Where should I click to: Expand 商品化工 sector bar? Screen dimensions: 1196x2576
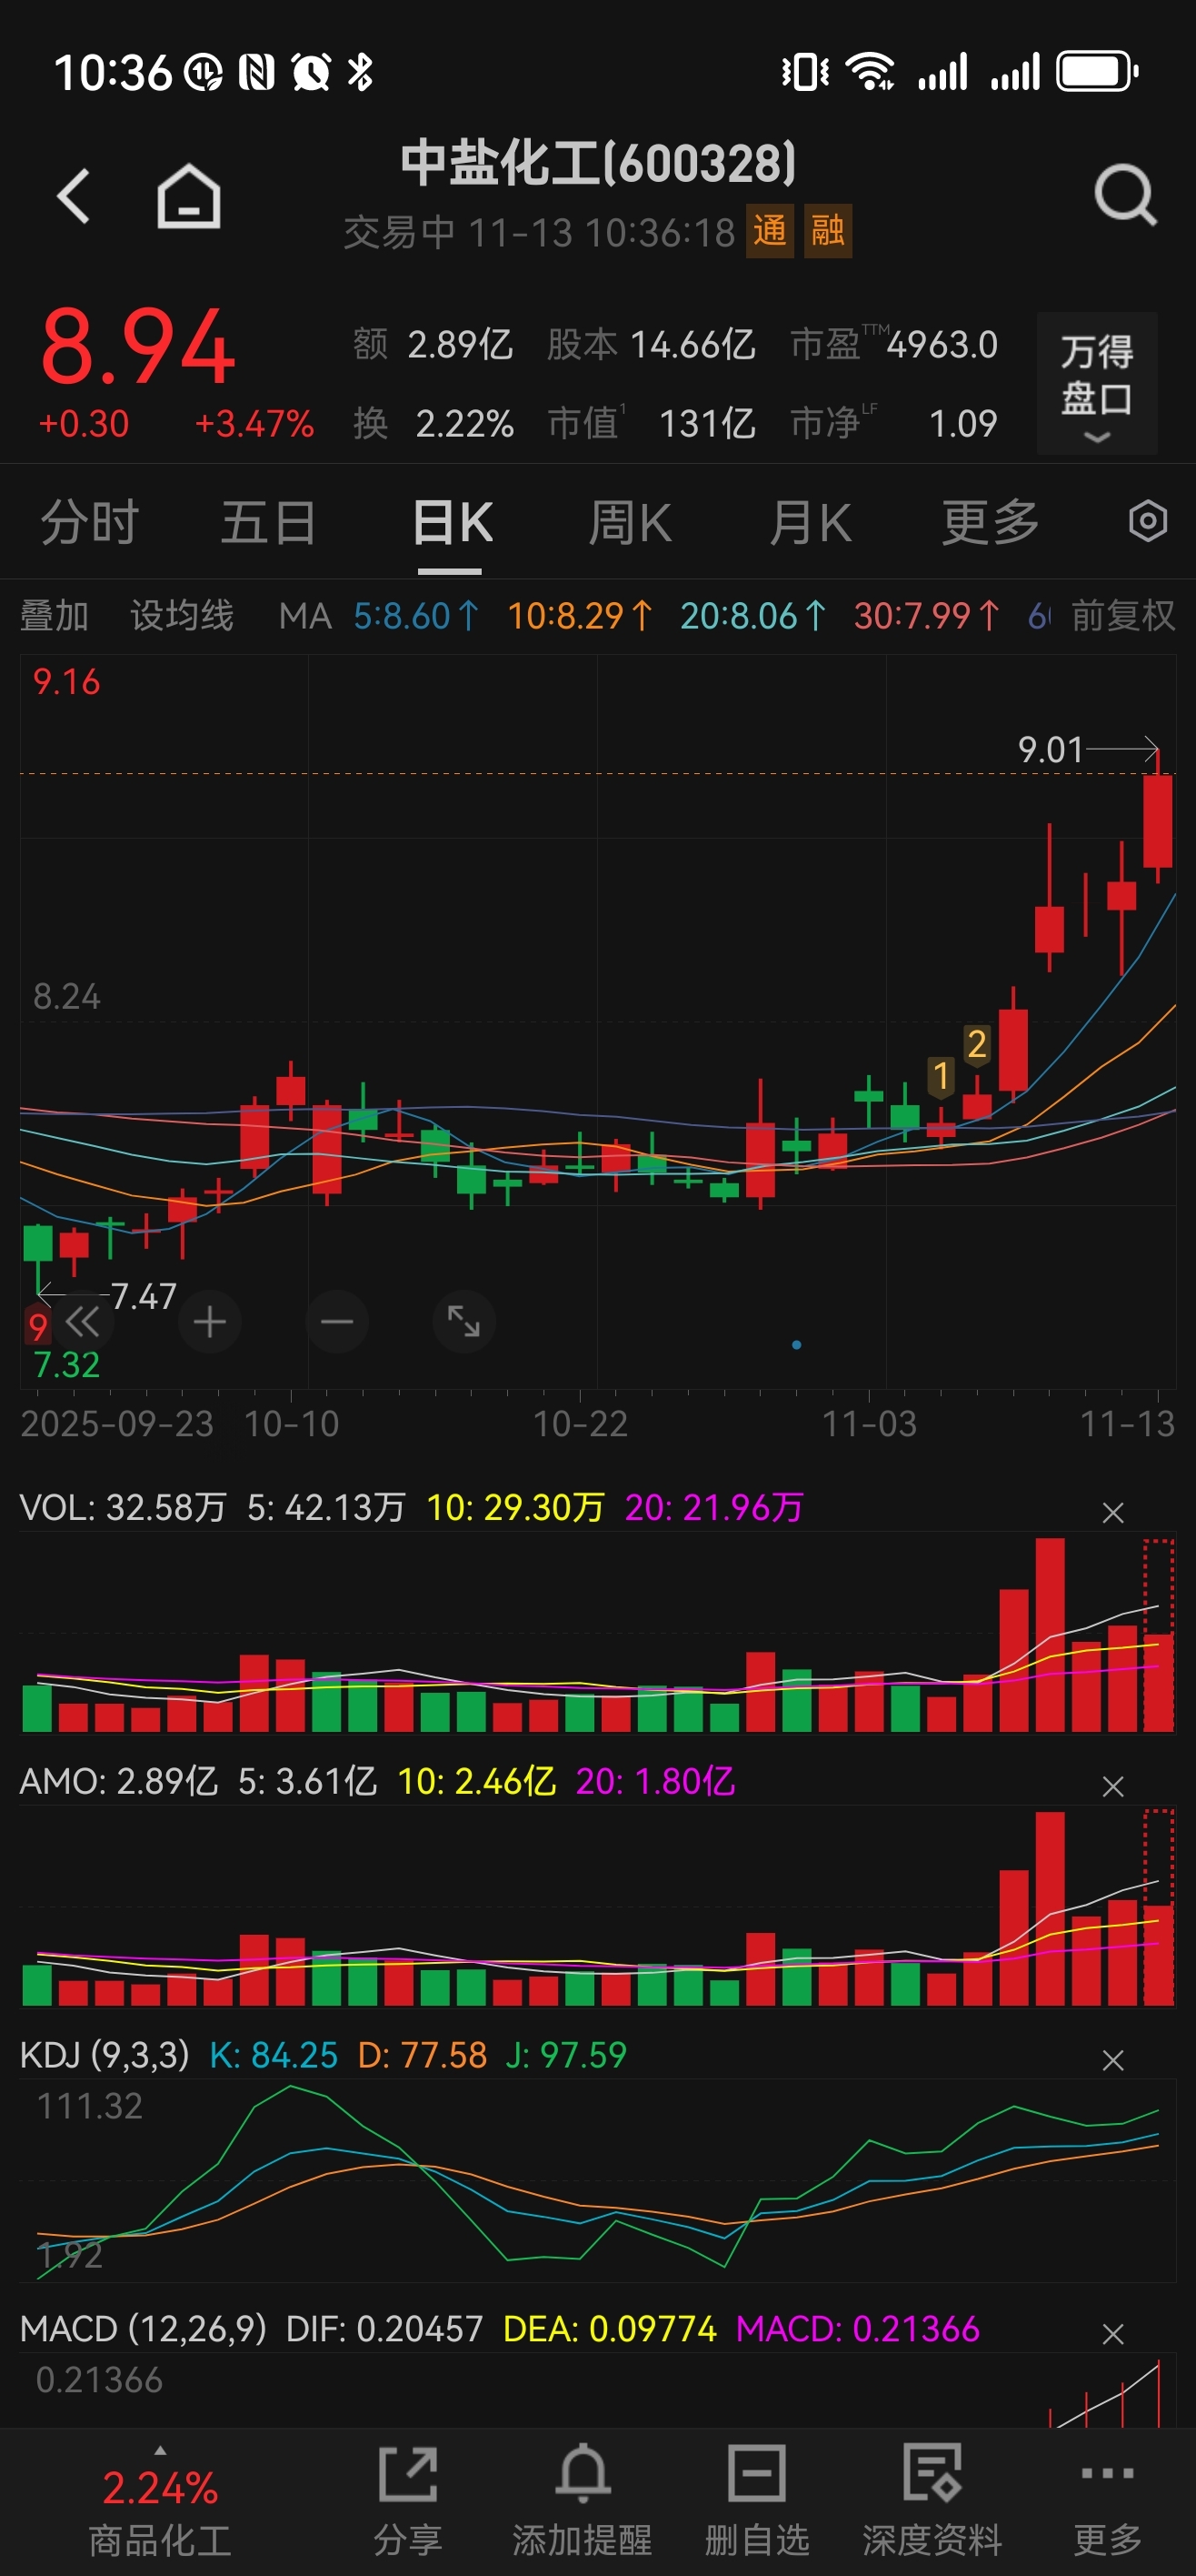tap(160, 2502)
